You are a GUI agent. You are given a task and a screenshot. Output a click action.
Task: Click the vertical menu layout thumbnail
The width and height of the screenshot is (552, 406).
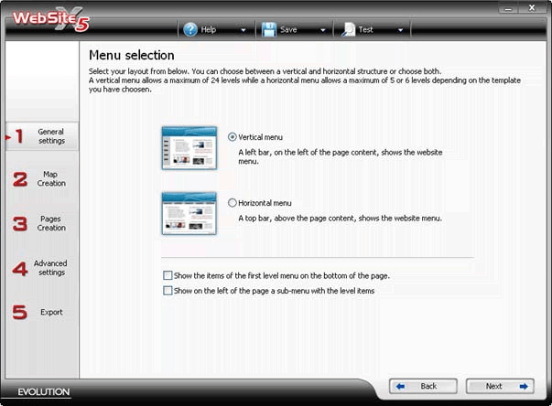[189, 148]
